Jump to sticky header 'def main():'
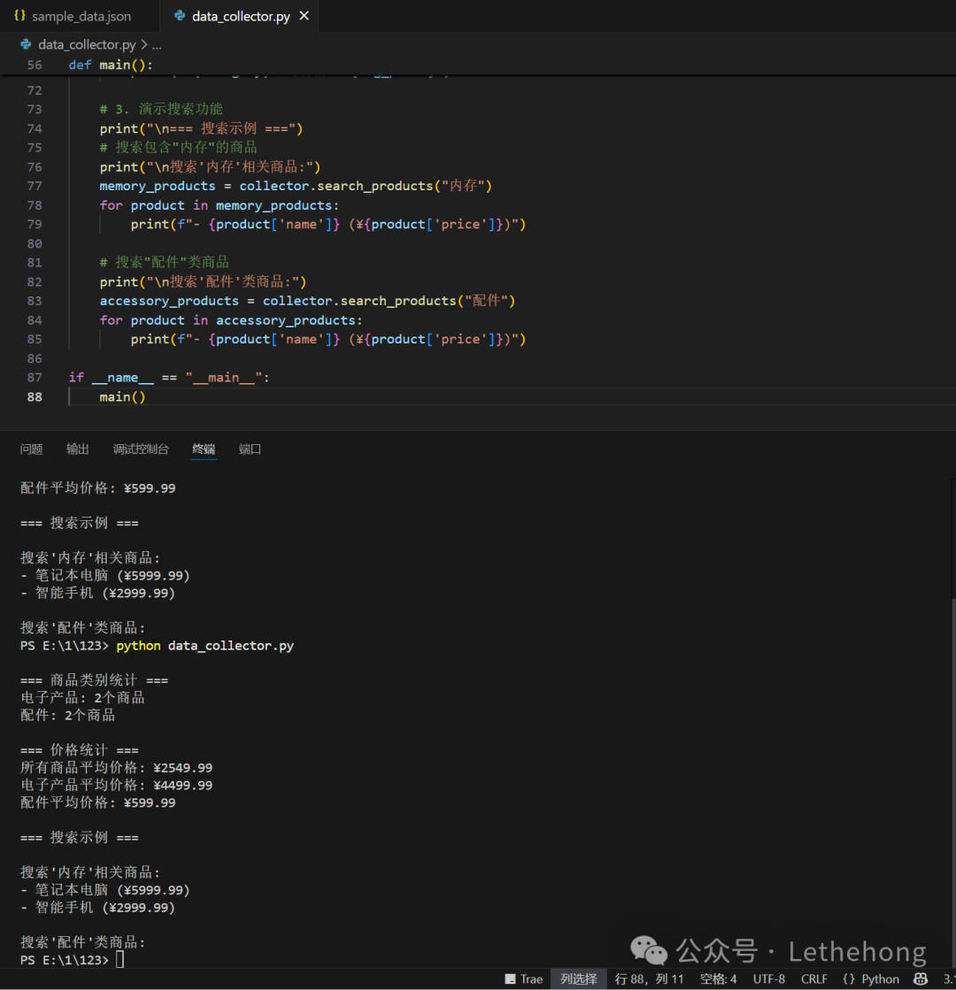This screenshot has width=956, height=990. coord(110,65)
